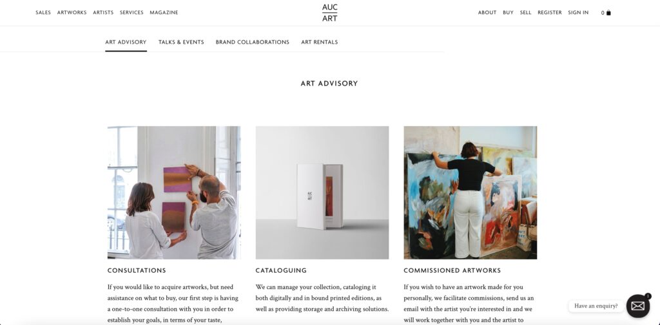660x325 pixels.
Task: Open the envelope enquiry chat button
Action: (637, 306)
